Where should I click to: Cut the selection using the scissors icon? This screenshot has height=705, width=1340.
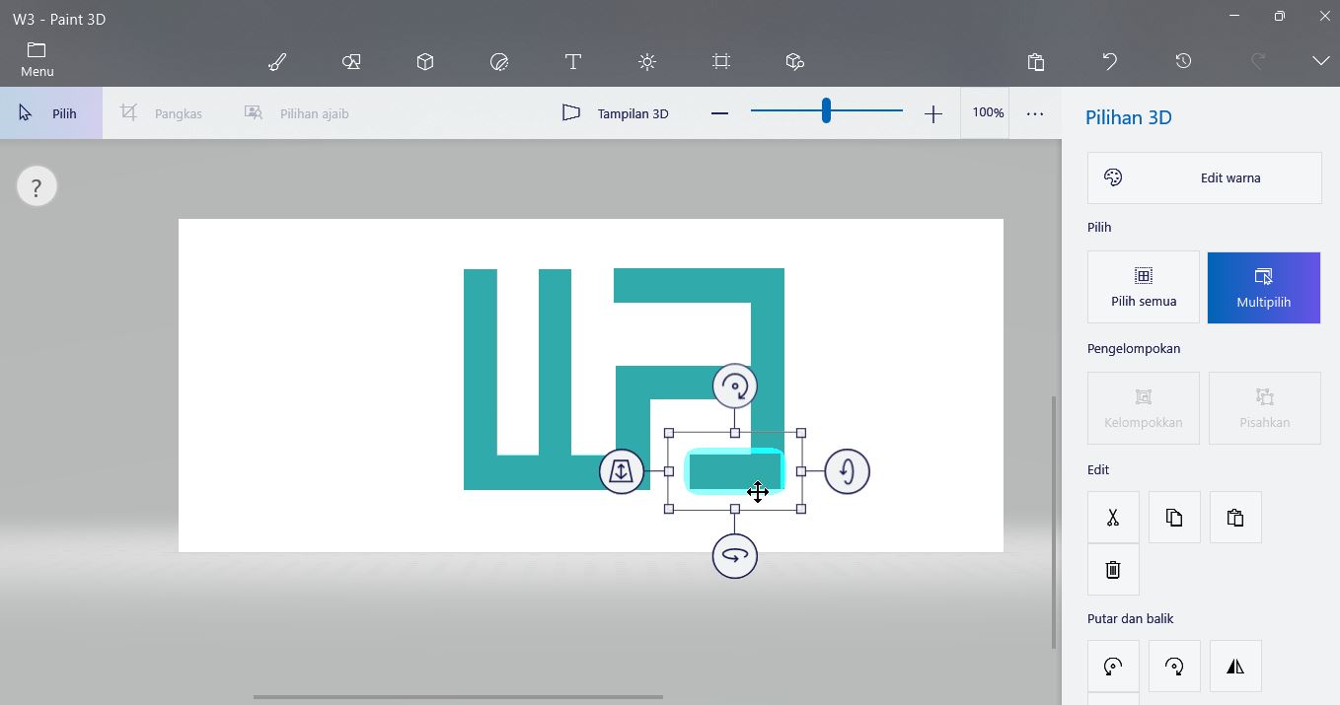click(1113, 517)
